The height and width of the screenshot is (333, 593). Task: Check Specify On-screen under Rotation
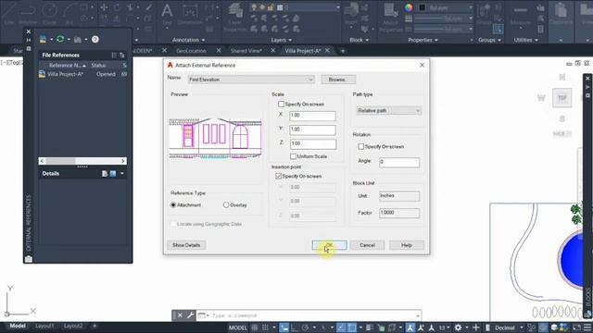tap(360, 146)
